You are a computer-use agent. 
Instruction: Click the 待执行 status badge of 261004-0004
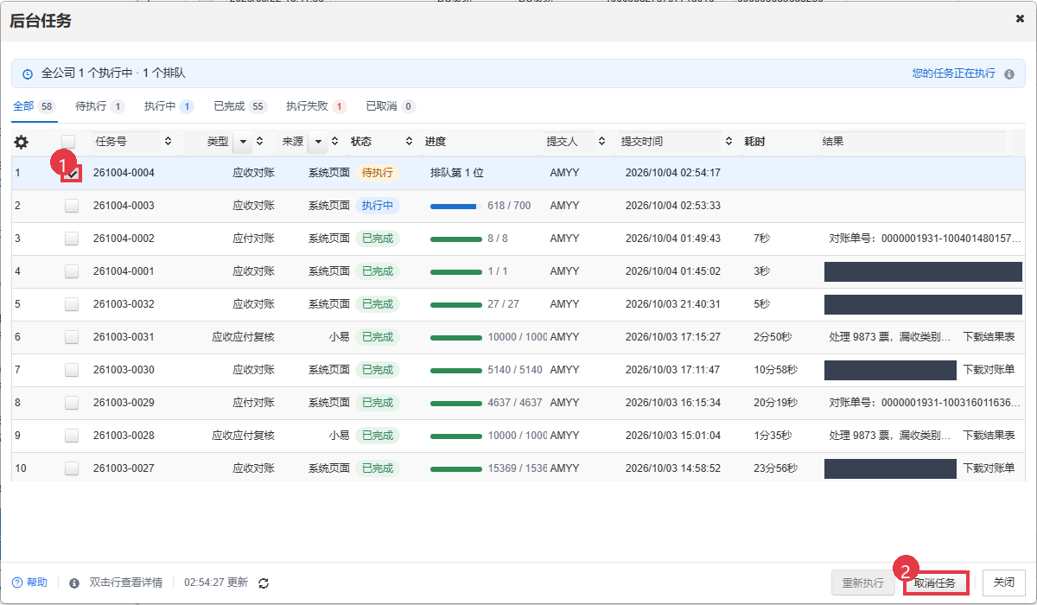click(378, 173)
